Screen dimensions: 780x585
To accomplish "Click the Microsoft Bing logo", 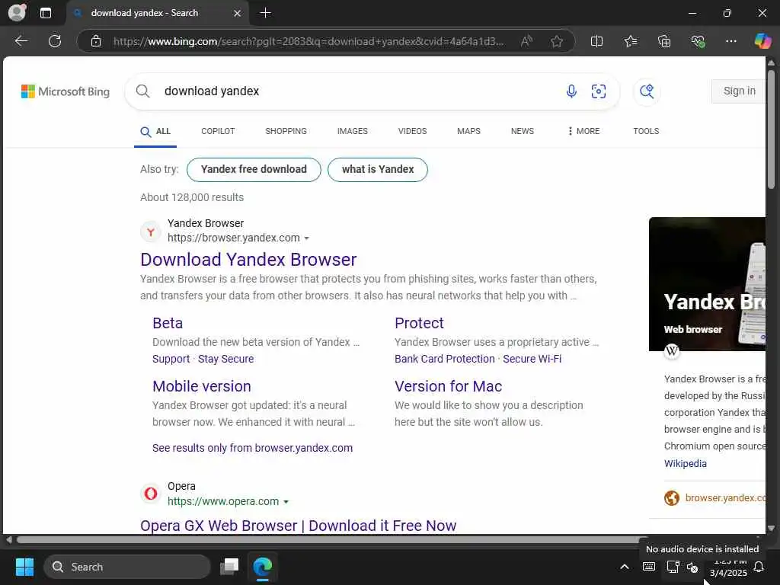I will [66, 91].
